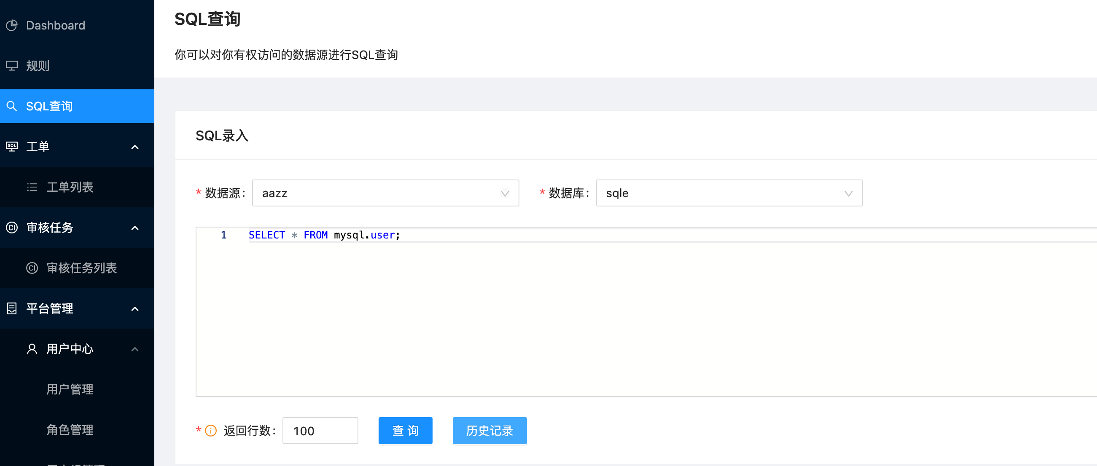Screen dimensions: 1097x466
Task: Click into the SQL editor text area
Action: [646, 312]
